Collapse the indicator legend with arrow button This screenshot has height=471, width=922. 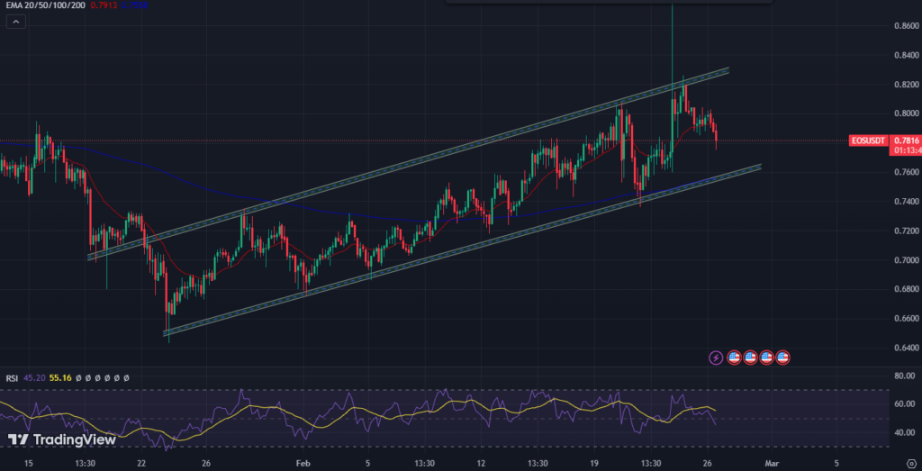pyautogui.click(x=16, y=23)
